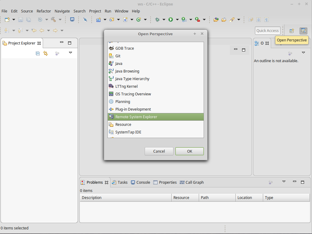312x234 pixels.
Task: Click the Search flashlight icon
Action: click(232, 19)
